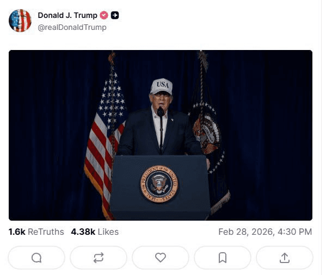Bookmark this post using the bookmark icon

(x=223, y=258)
